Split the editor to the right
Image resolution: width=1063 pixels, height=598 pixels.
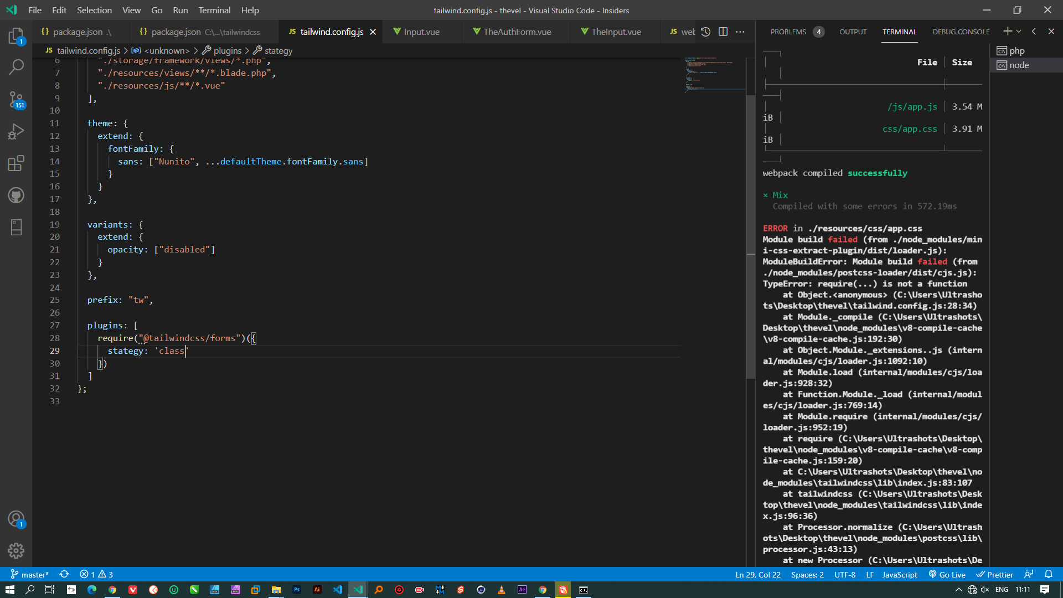(723, 32)
